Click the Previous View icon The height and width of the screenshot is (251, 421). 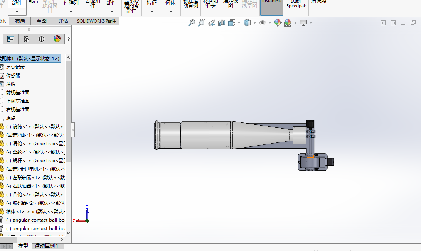click(212, 23)
